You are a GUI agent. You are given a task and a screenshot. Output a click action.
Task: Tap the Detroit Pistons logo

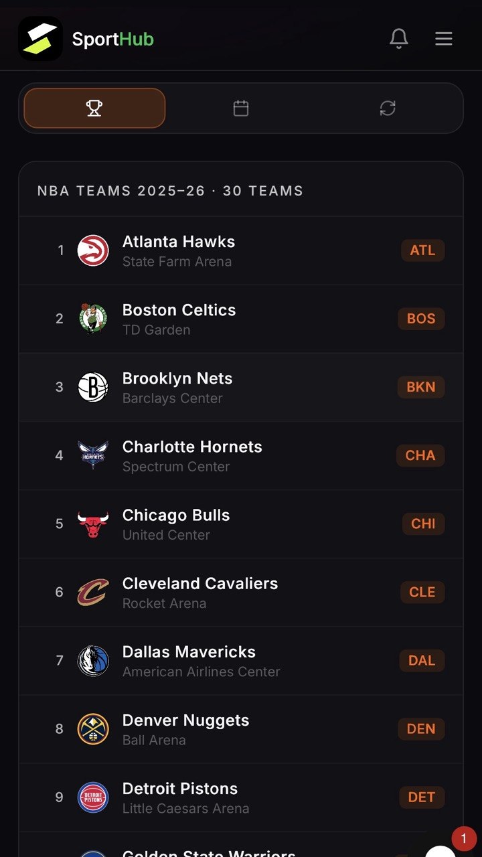click(93, 797)
